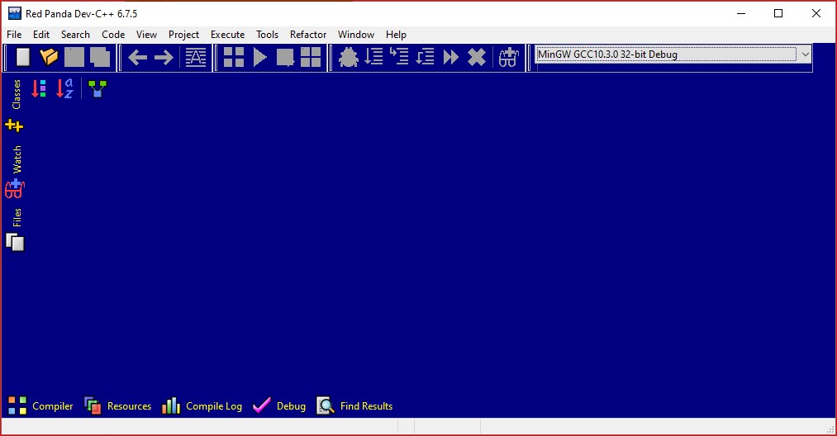This screenshot has width=837, height=436.
Task: Open the compiler set dropdown
Action: tap(805, 54)
